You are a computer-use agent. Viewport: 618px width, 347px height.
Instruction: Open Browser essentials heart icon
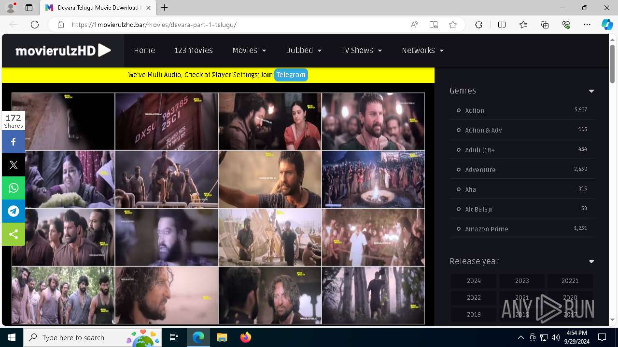(x=566, y=25)
